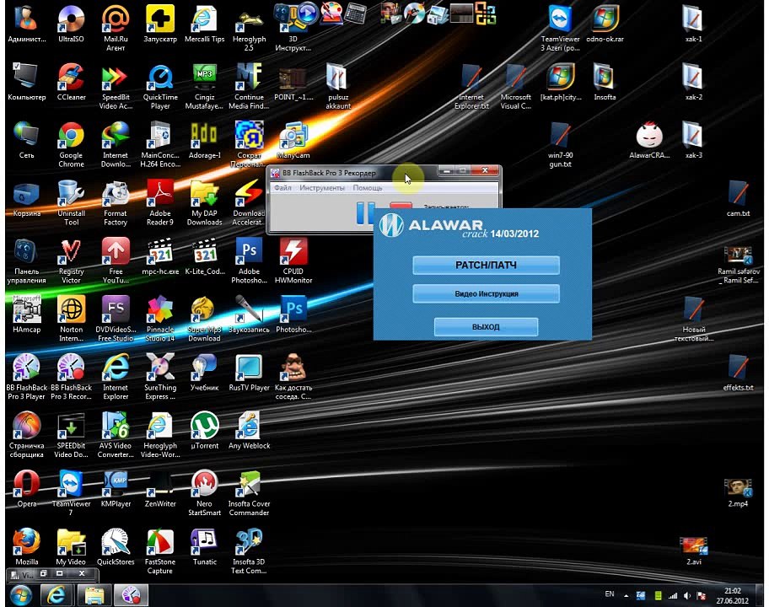Select the FastStone Capture icon

[160, 551]
